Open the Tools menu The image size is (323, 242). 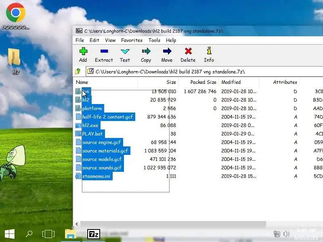[x=154, y=40]
